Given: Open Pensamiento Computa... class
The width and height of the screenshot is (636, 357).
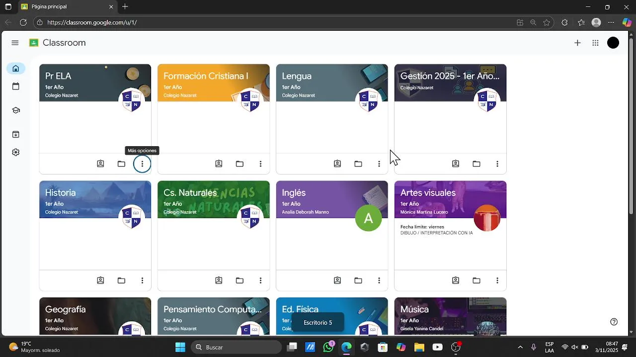Looking at the screenshot, I should (212, 309).
